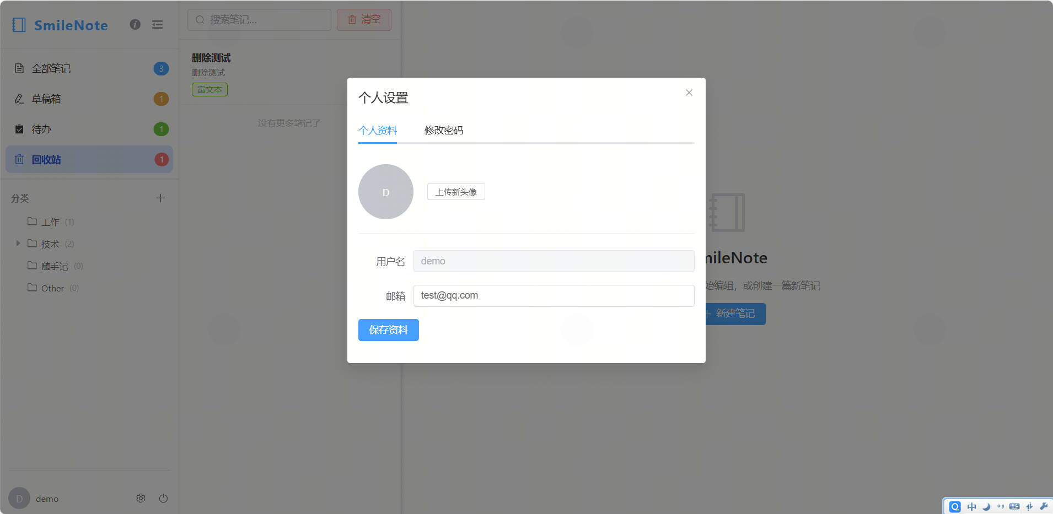This screenshot has height=514, width=1053.
Task: Click the demo username in sidebar footer
Action: click(x=47, y=499)
